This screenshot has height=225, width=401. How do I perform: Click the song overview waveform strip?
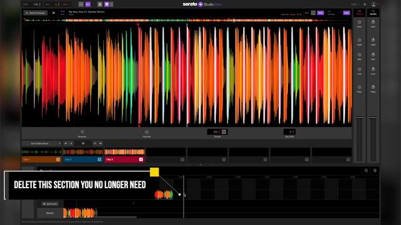pyautogui.click(x=187, y=20)
